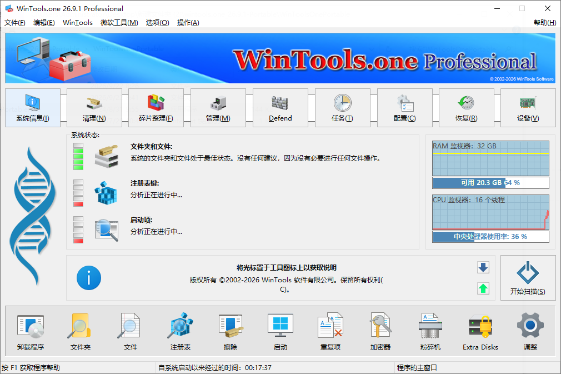561x374 pixels.
Task: Launch the 调整 tweak gear tool
Action: (530, 331)
